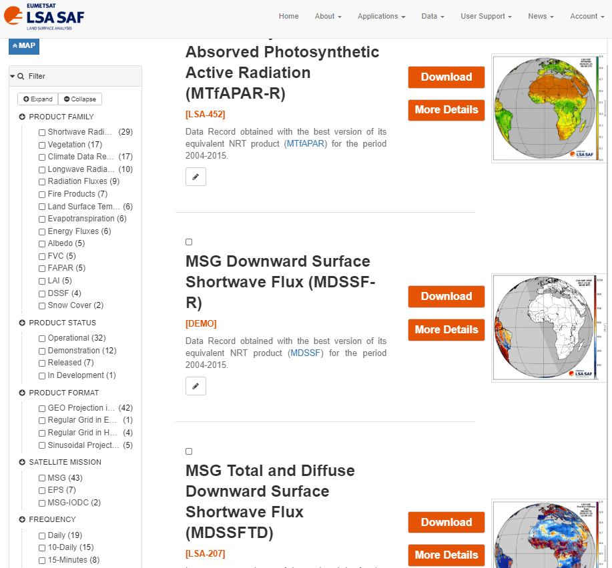612x568 pixels.
Task: Check the Vegetation (17) checkbox
Action: (42, 145)
